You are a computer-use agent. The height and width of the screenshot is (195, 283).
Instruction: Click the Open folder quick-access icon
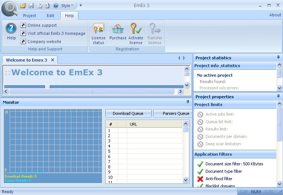pos(23,6)
